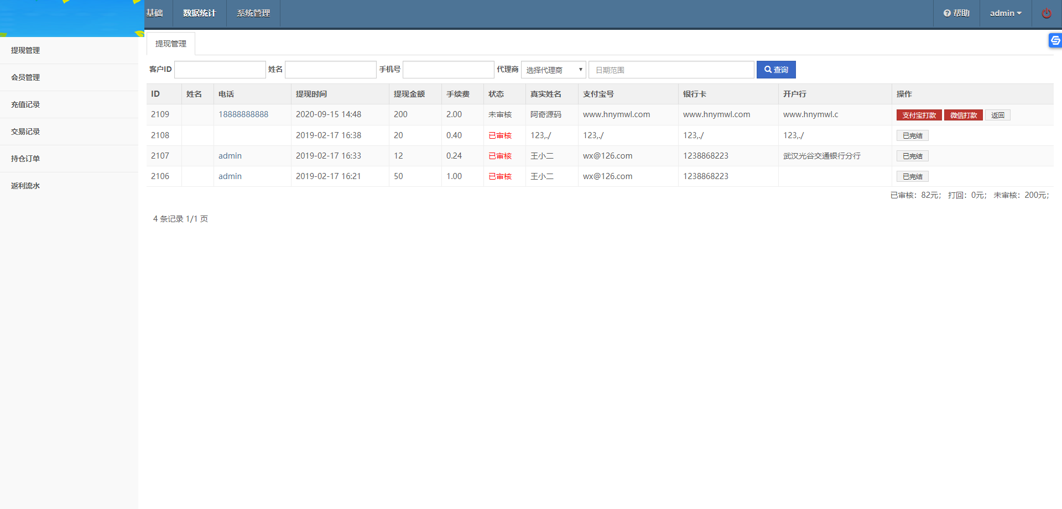Open the 数据统计 menu
Viewport: 1062px width, 509px height.
[x=199, y=13]
